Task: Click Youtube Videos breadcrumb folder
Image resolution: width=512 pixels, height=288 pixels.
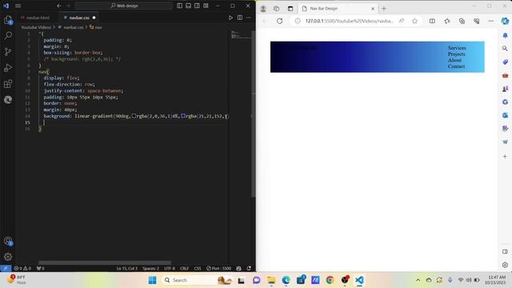Action: (x=36, y=27)
